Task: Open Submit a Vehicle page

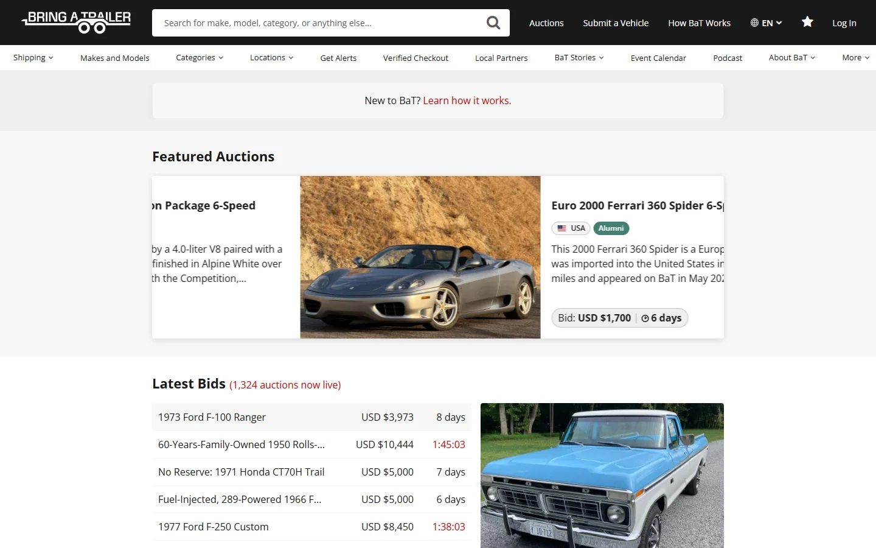Action: pos(616,23)
